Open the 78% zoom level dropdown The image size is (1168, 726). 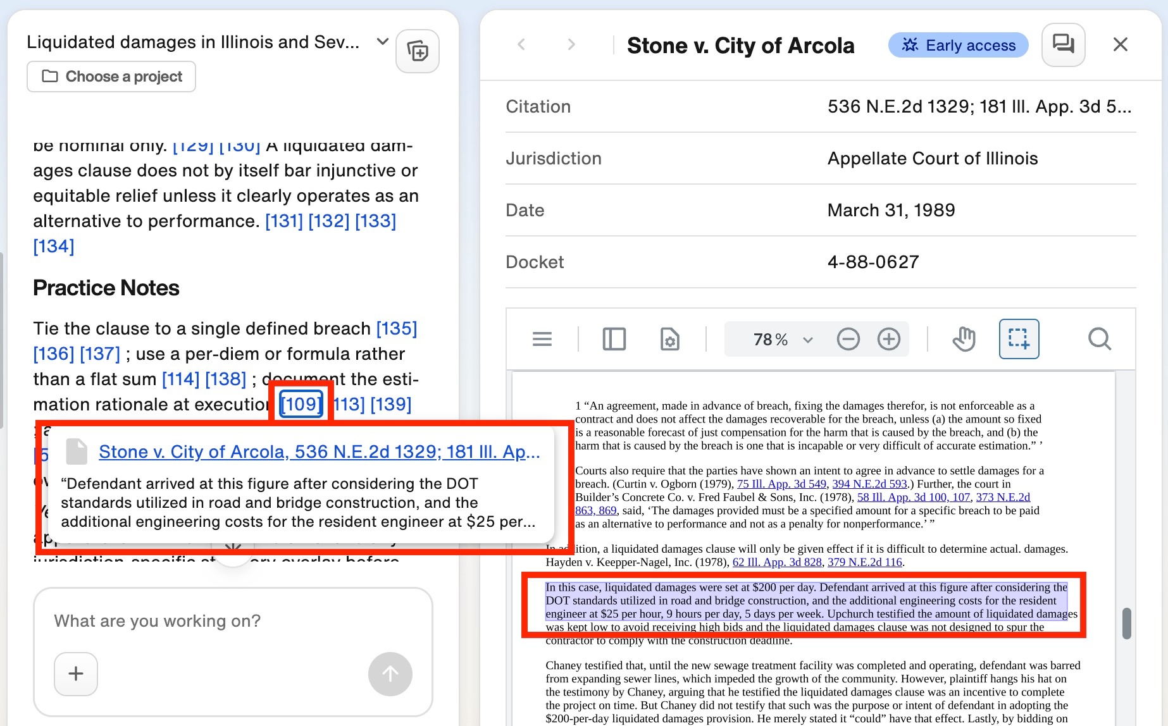click(782, 340)
